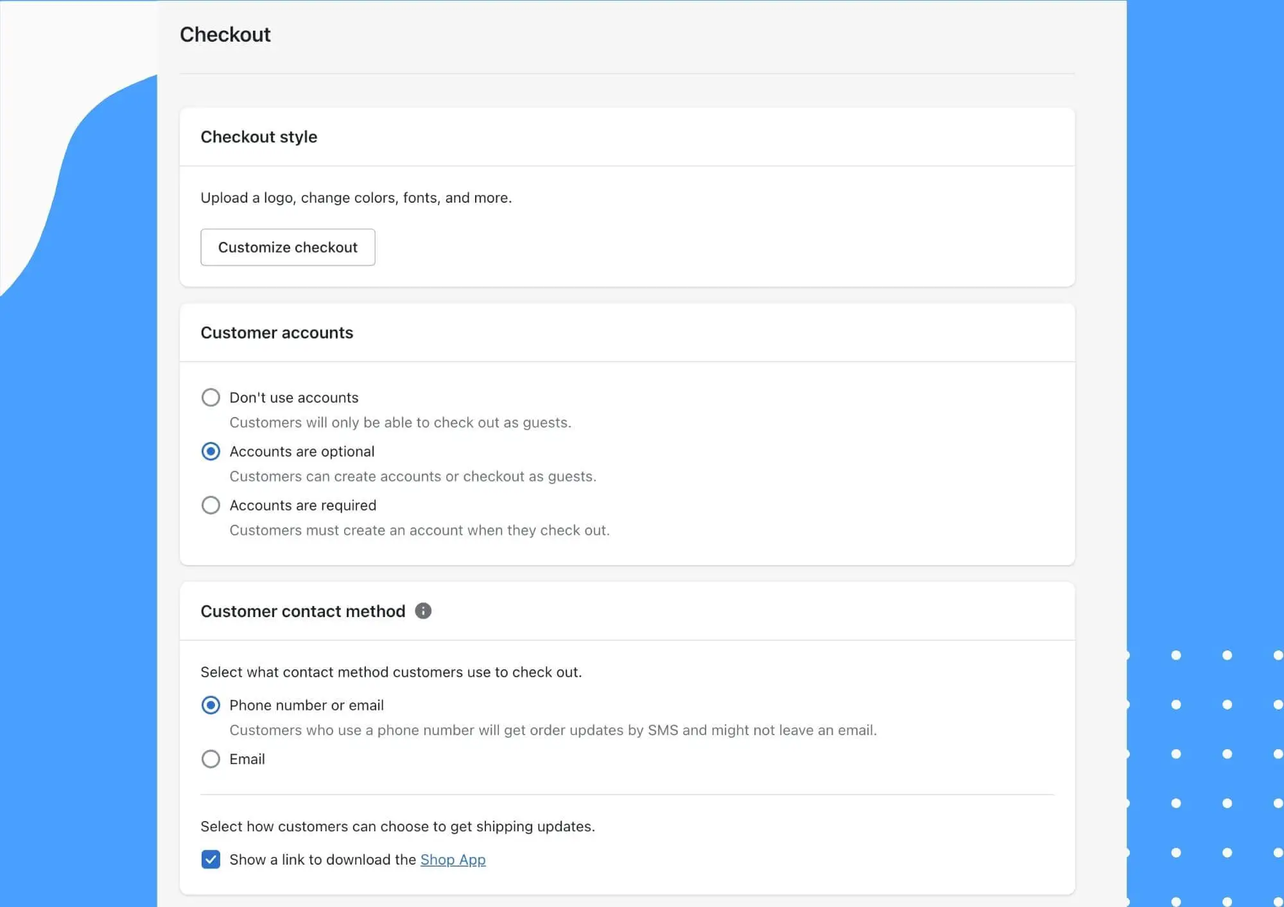This screenshot has width=1284, height=907.
Task: Click the SMS order updates description text
Action: (553, 730)
